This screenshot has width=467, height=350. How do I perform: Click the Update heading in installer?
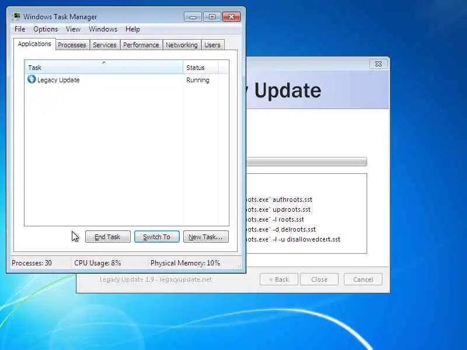click(288, 90)
